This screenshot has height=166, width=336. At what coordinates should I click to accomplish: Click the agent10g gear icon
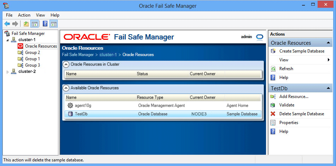pos(70,105)
